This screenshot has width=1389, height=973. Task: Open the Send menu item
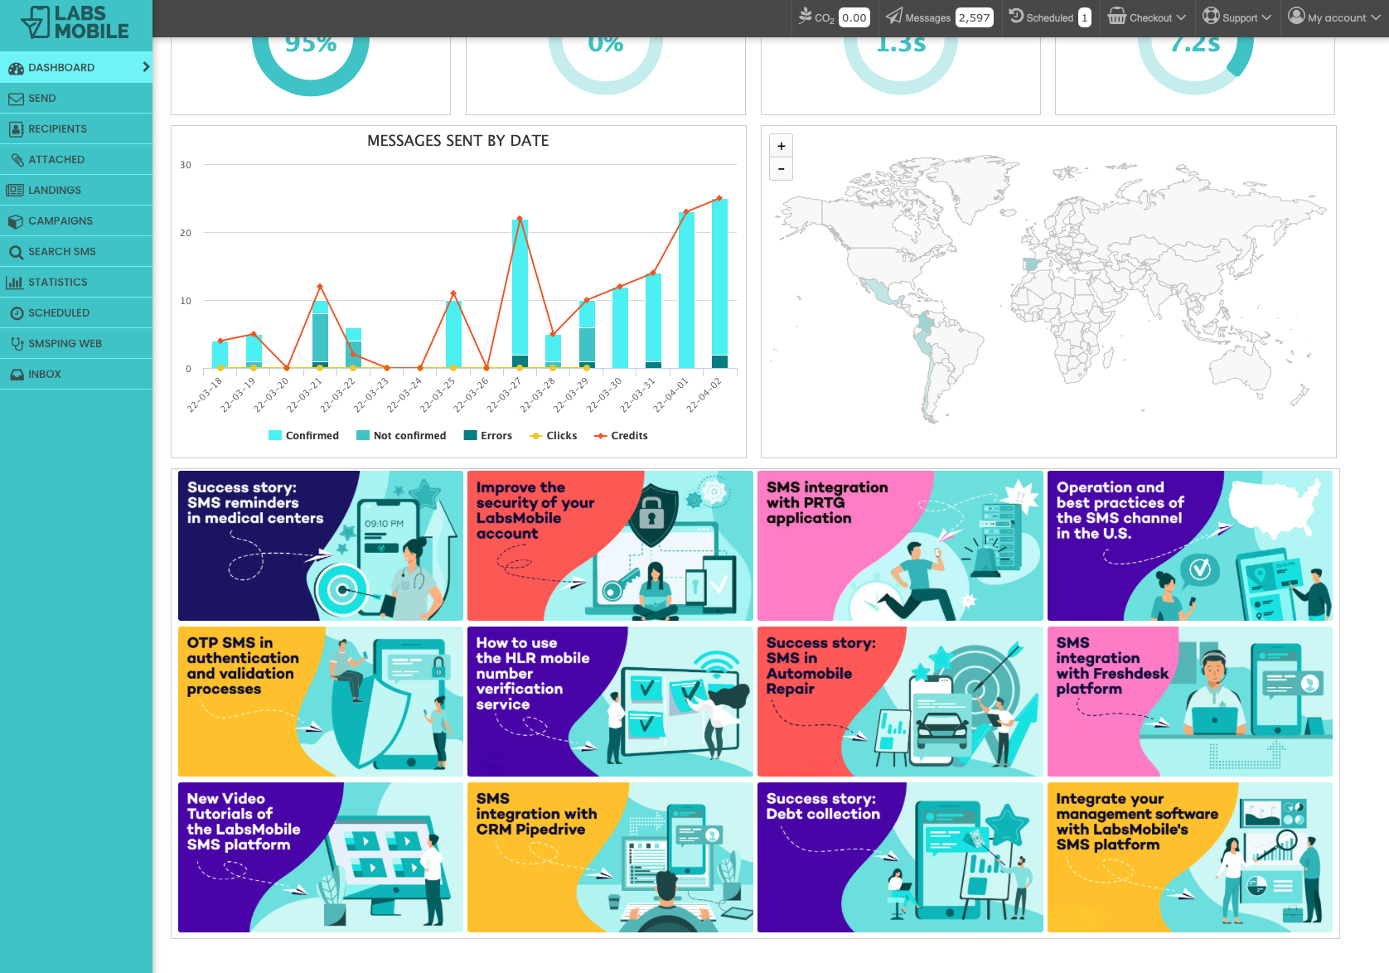76,99
